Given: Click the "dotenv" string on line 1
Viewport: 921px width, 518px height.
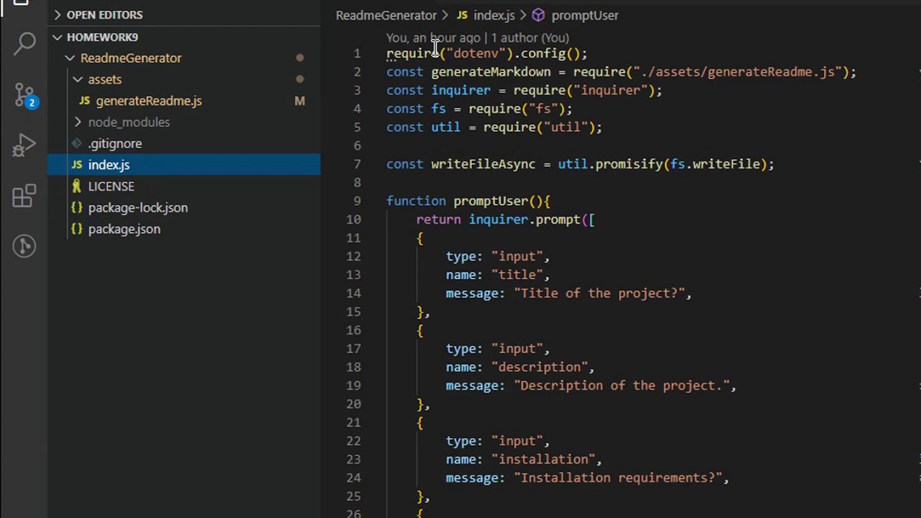Looking at the screenshot, I should pos(476,53).
